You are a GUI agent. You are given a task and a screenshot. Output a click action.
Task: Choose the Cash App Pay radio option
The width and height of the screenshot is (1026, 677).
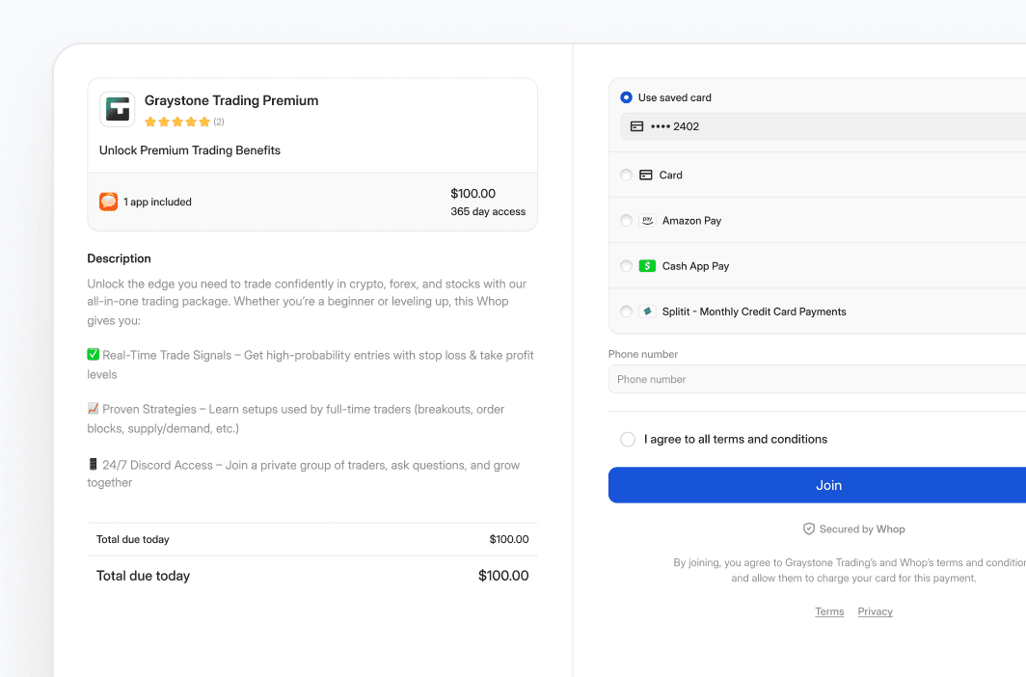626,265
